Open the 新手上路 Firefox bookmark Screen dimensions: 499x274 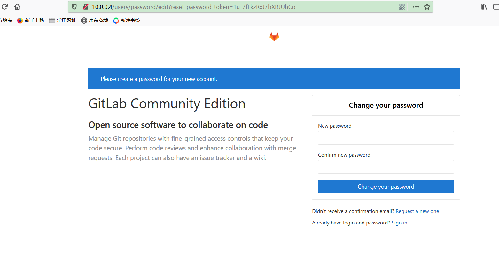click(x=31, y=20)
